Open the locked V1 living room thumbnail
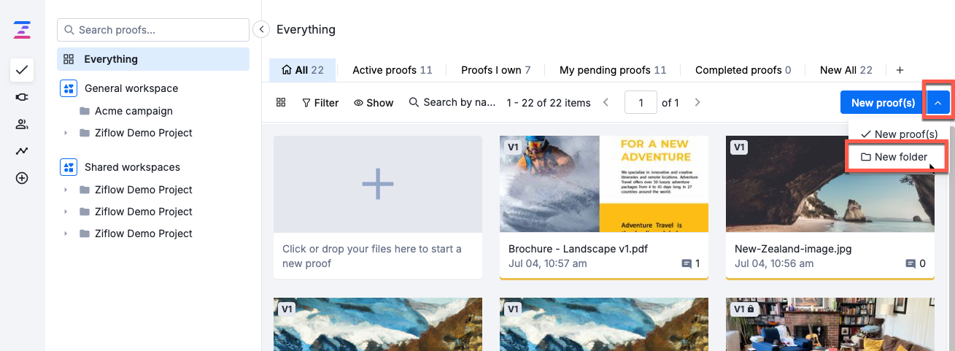Screen dimensions: 955x351 tap(830, 324)
